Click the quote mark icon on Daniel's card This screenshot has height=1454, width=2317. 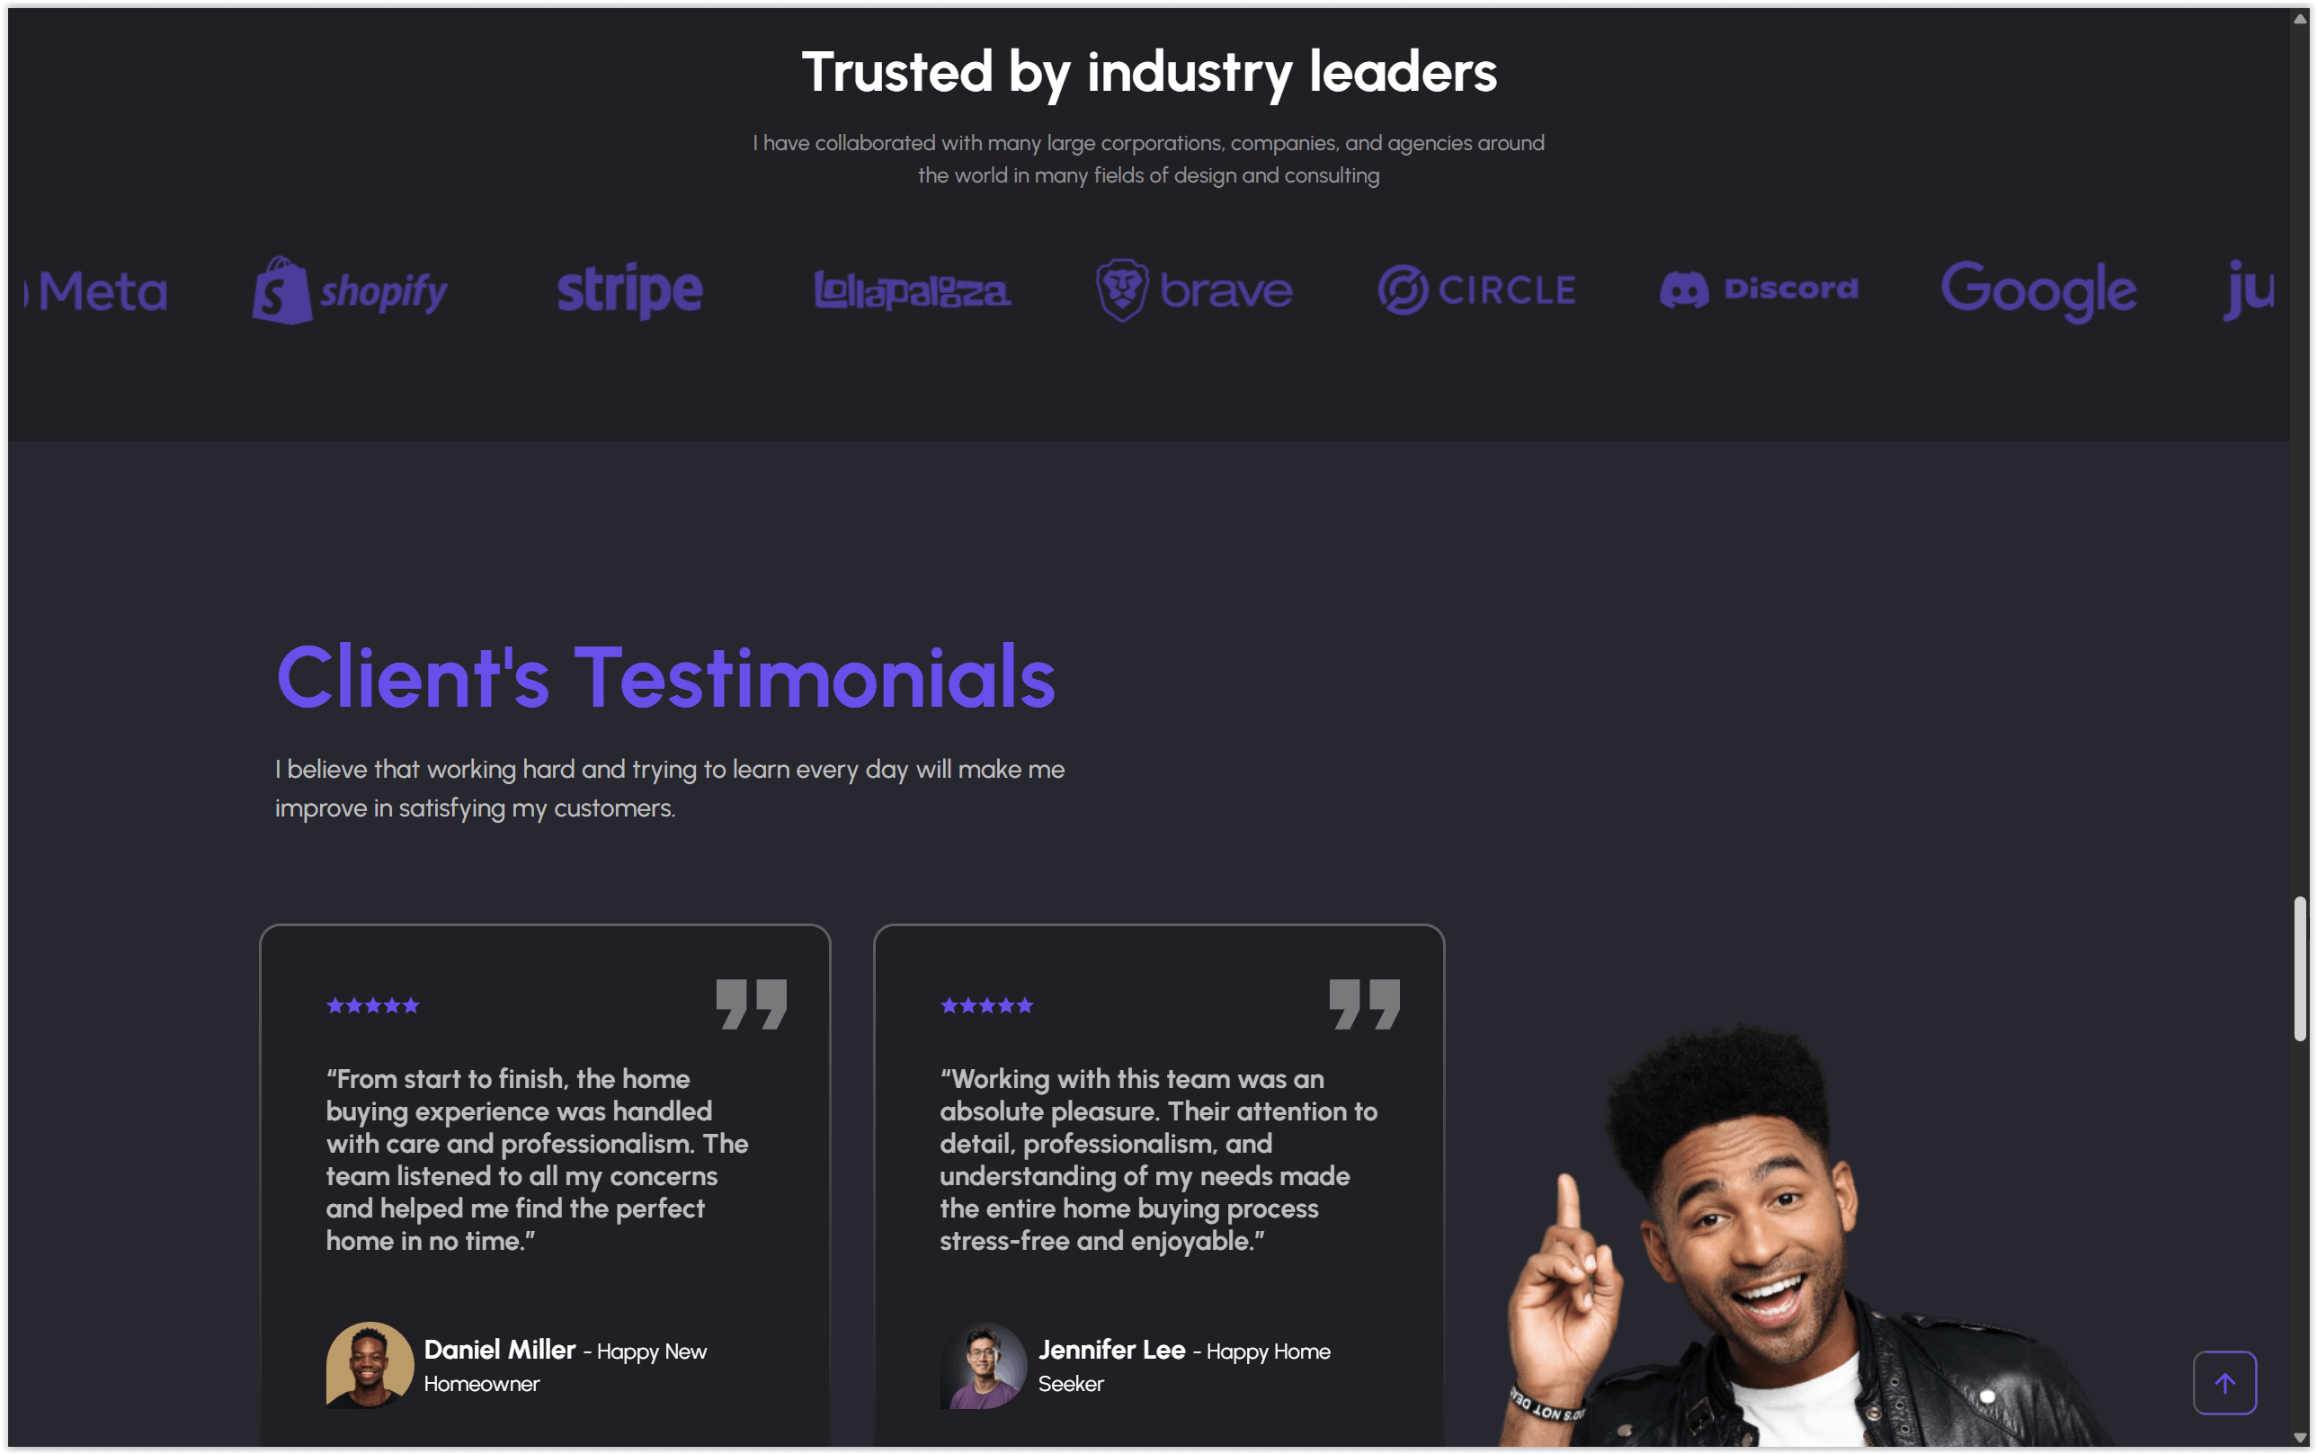(751, 1004)
